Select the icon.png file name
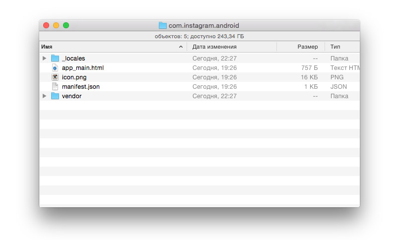The height and width of the screenshot is (240, 400). click(74, 77)
